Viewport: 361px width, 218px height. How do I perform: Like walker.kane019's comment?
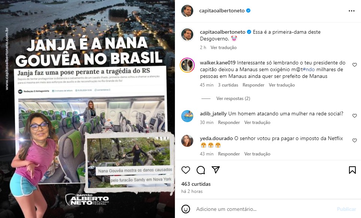[355, 65]
